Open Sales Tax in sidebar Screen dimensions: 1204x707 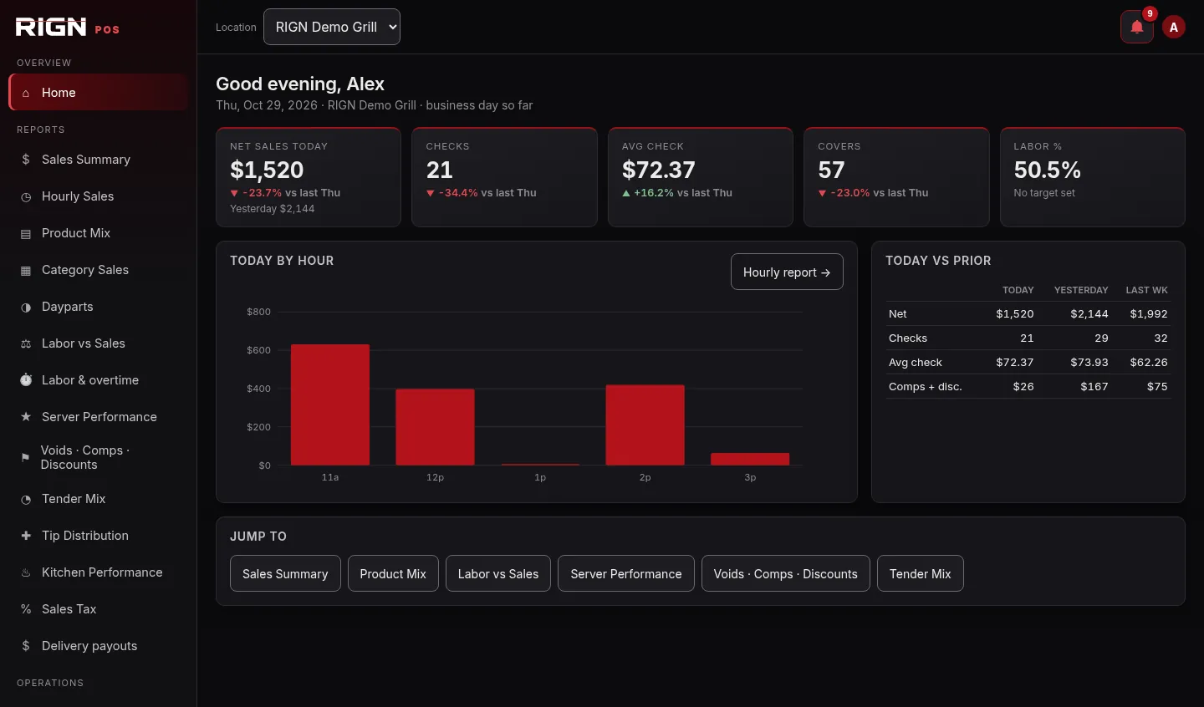click(x=99, y=609)
